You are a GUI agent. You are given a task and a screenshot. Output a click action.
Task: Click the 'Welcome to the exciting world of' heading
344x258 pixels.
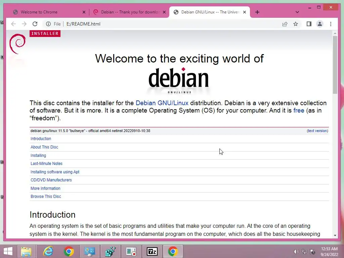coord(179,58)
